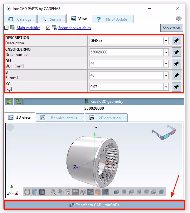Switch to Technical details tab
The height and width of the screenshot is (213, 190).
point(60,118)
